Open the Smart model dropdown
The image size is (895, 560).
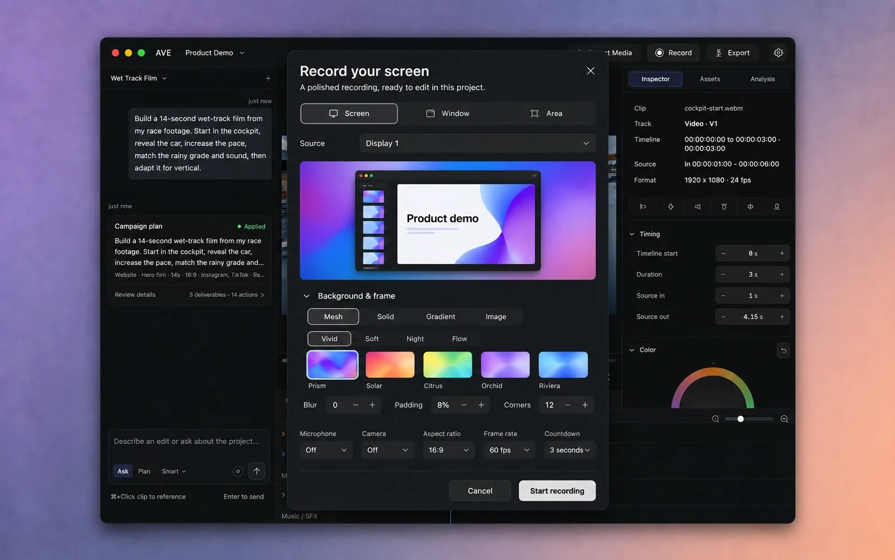174,471
